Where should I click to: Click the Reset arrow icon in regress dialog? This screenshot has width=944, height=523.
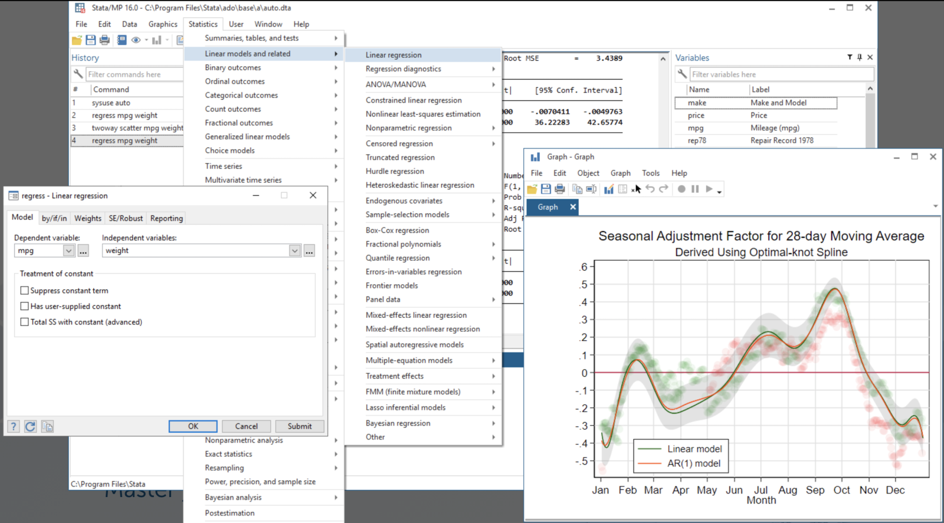click(x=30, y=426)
